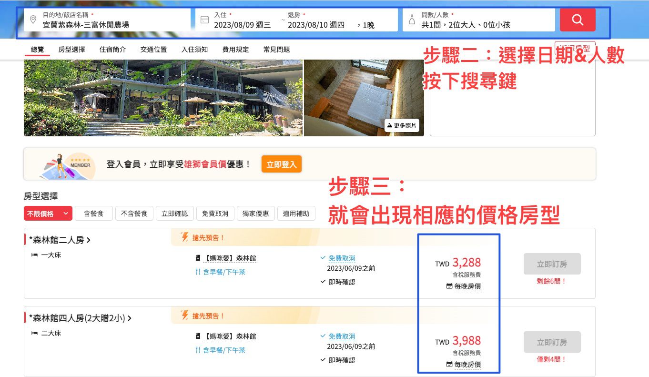This screenshot has height=377, width=649.
Task: Click the calendar icon beside check-in date
Action: point(205,20)
